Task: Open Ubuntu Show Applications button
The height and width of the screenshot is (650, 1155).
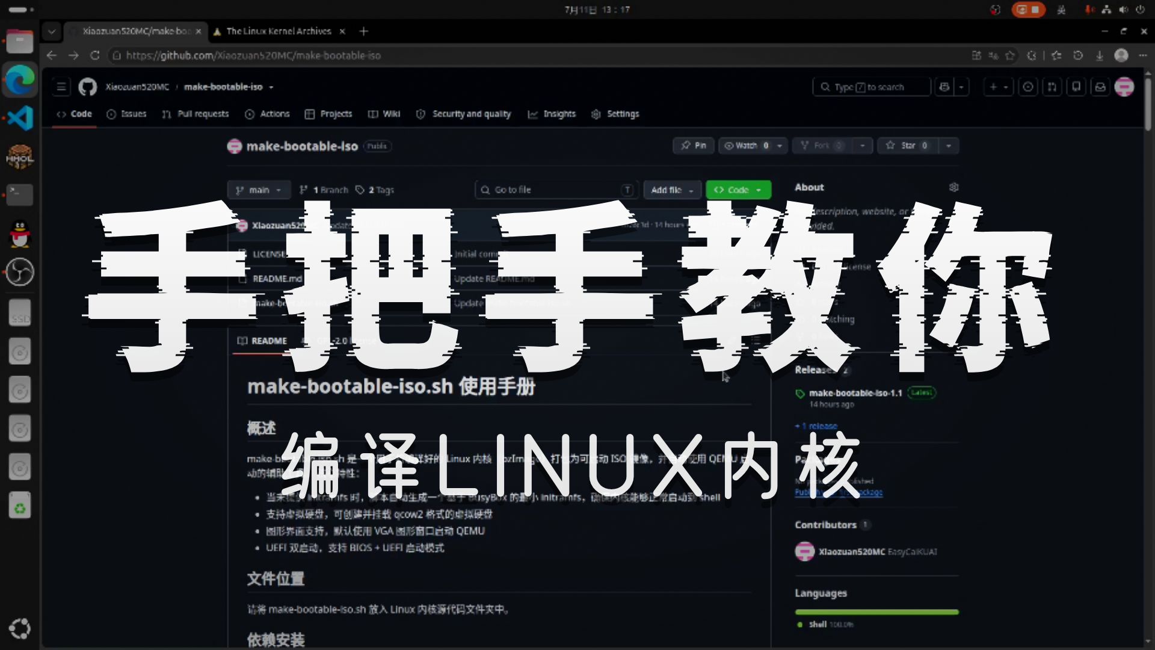Action: (x=20, y=628)
